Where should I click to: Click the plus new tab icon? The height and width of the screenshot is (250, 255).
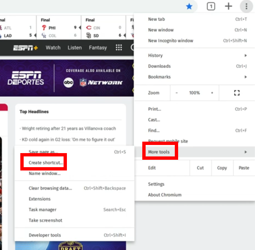228,6
